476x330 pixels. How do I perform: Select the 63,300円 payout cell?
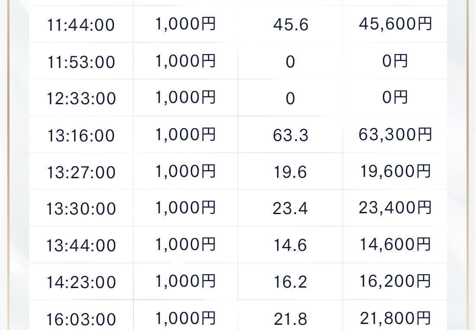point(395,135)
